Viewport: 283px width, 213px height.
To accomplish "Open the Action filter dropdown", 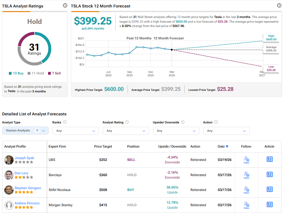I will [226, 131].
